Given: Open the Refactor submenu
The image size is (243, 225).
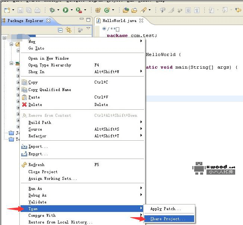Looking at the screenshot, I should 82,136.
